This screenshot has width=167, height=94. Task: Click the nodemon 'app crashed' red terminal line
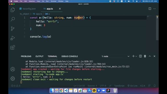coord(63,69)
